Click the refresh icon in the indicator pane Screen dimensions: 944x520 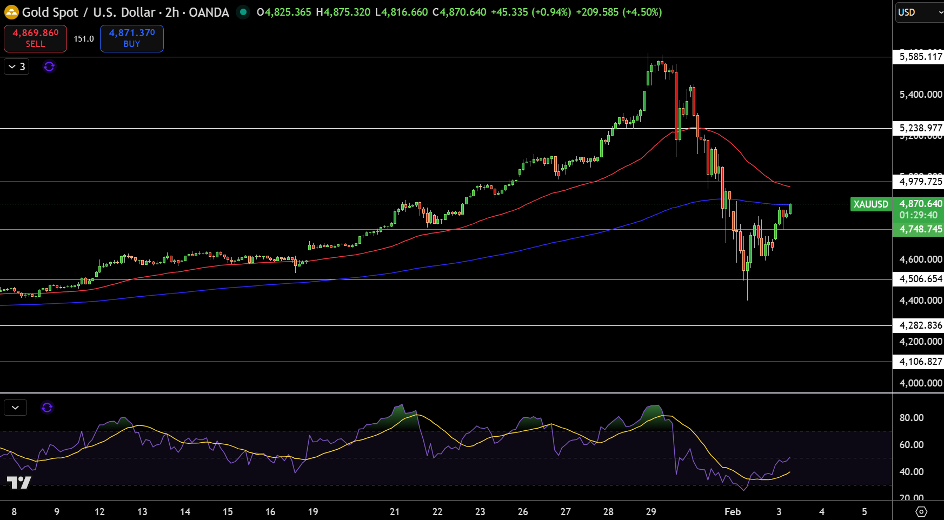click(47, 408)
